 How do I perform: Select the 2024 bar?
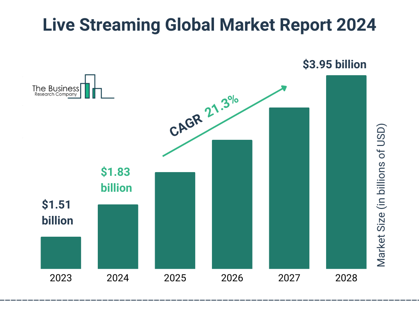(x=118, y=237)
